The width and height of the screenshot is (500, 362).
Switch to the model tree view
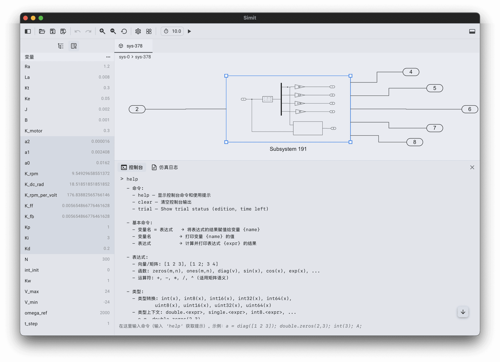point(61,46)
